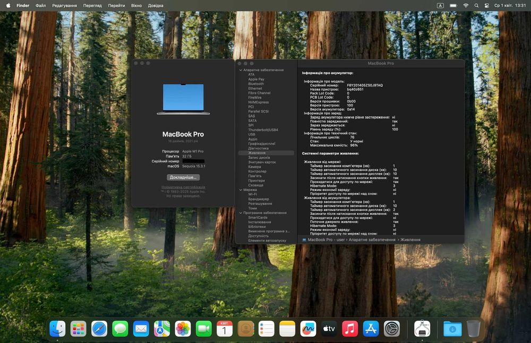Open Apple menu logo

(8, 5)
